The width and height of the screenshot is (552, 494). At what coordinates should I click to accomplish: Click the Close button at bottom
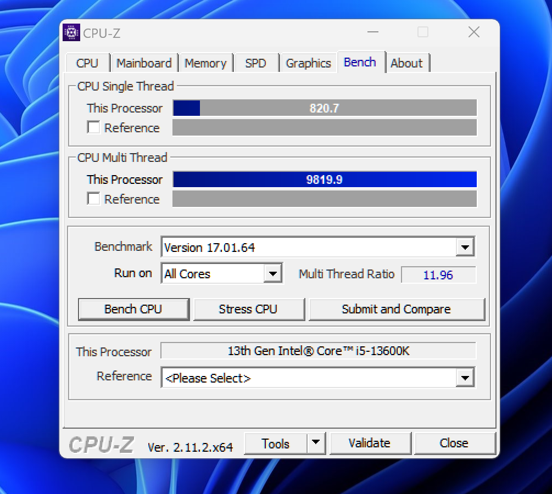454,443
